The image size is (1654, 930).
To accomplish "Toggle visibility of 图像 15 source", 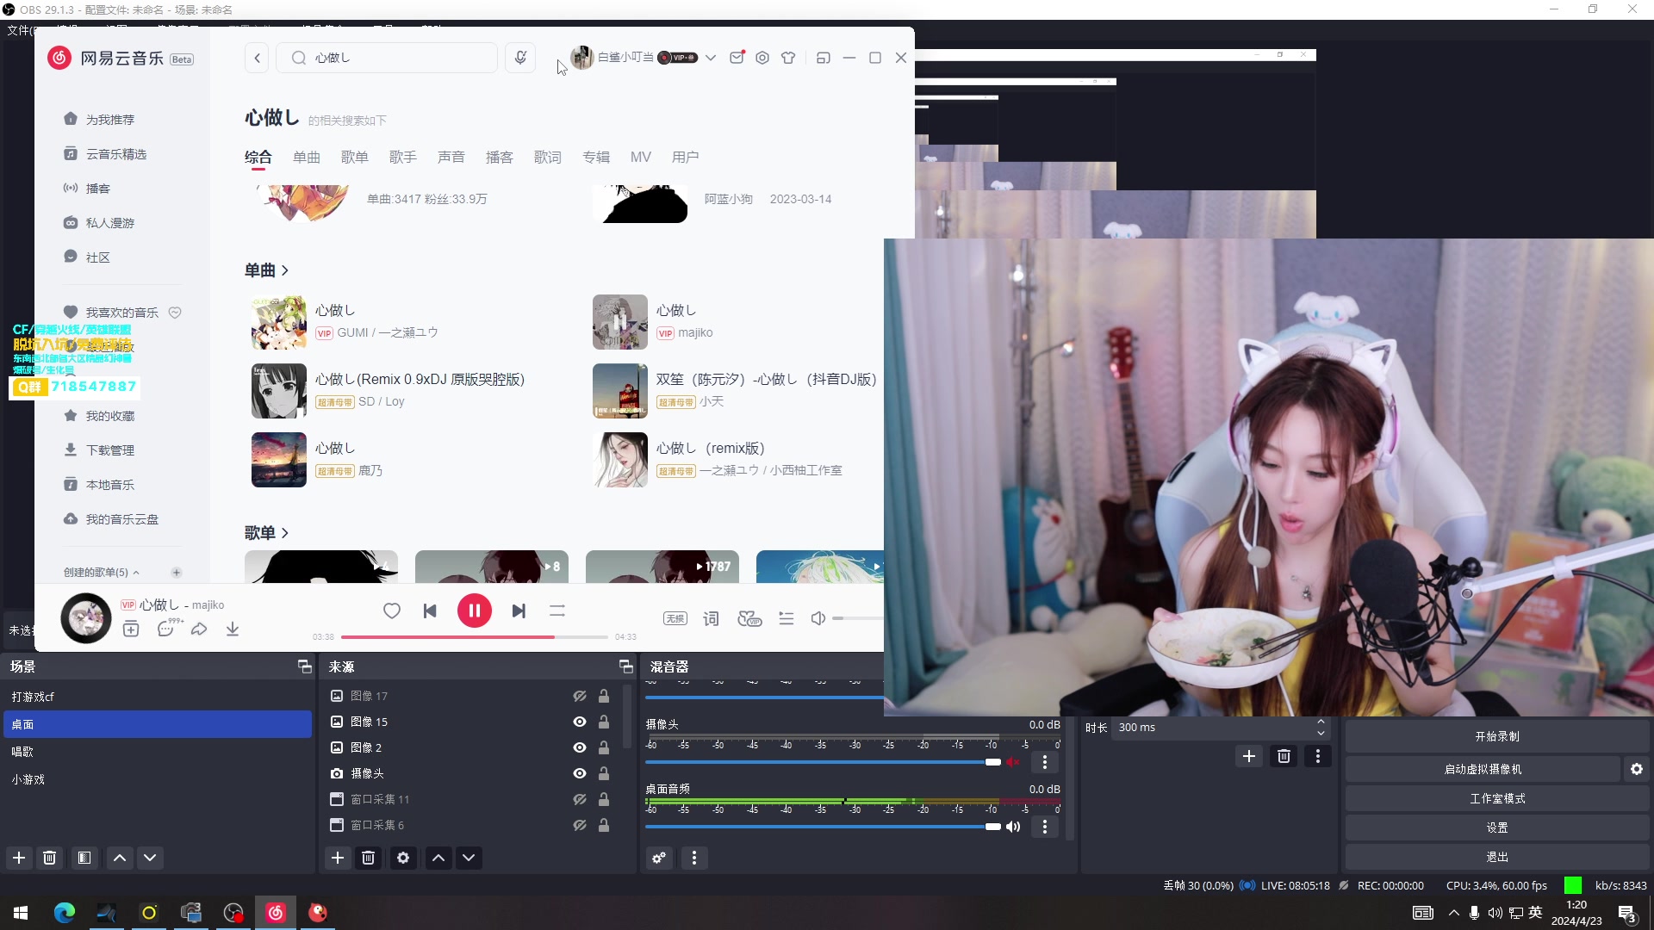I will click(x=580, y=722).
